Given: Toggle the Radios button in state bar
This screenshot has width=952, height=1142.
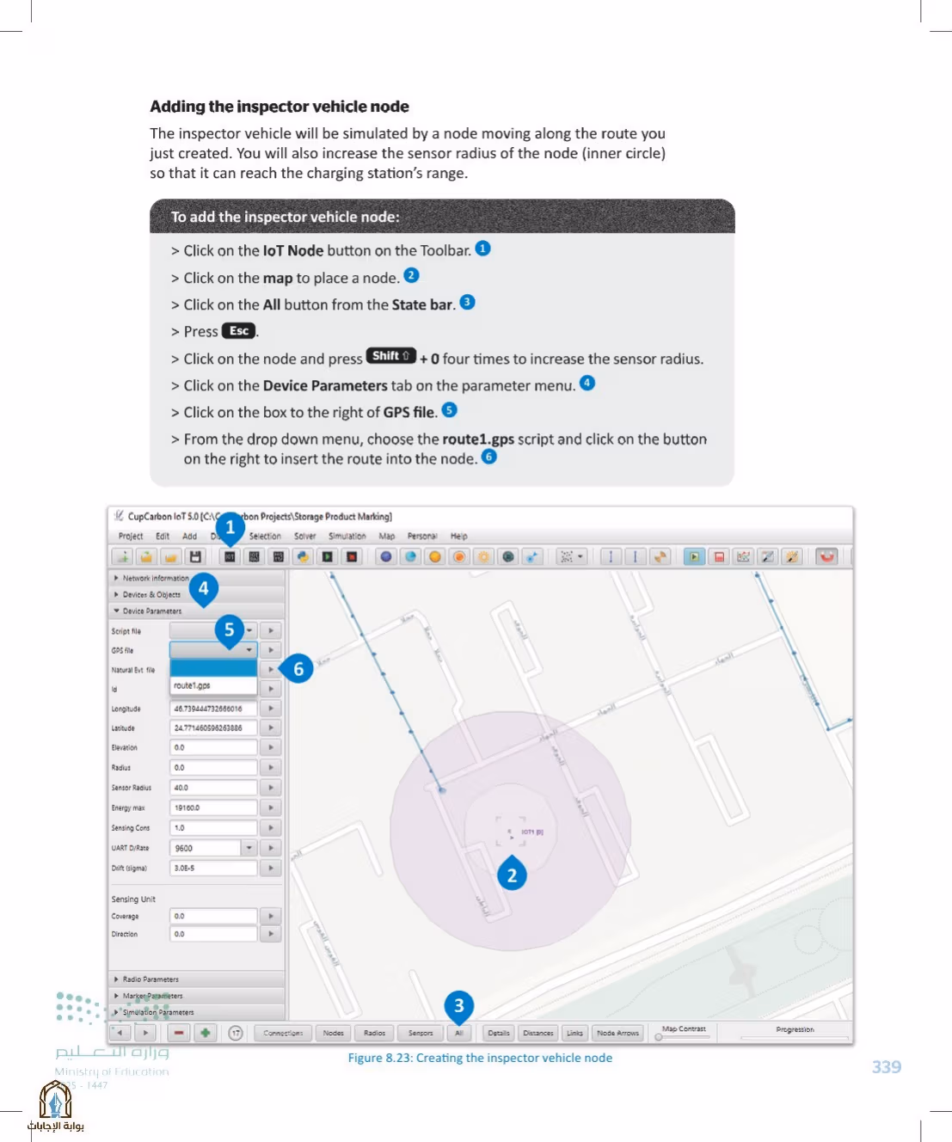Looking at the screenshot, I should [375, 1033].
